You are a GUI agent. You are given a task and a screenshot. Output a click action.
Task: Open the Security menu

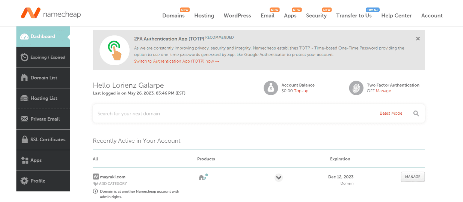tap(316, 15)
